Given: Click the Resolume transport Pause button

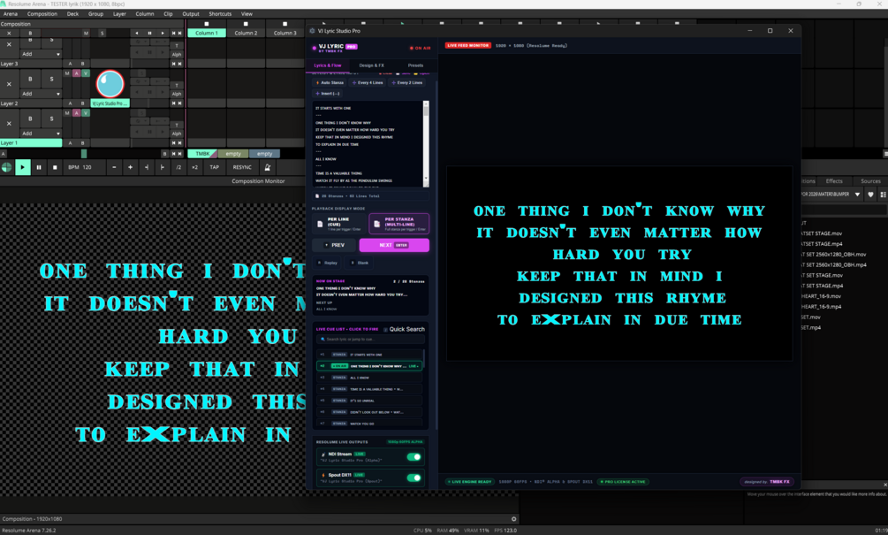Looking at the screenshot, I should (x=39, y=167).
